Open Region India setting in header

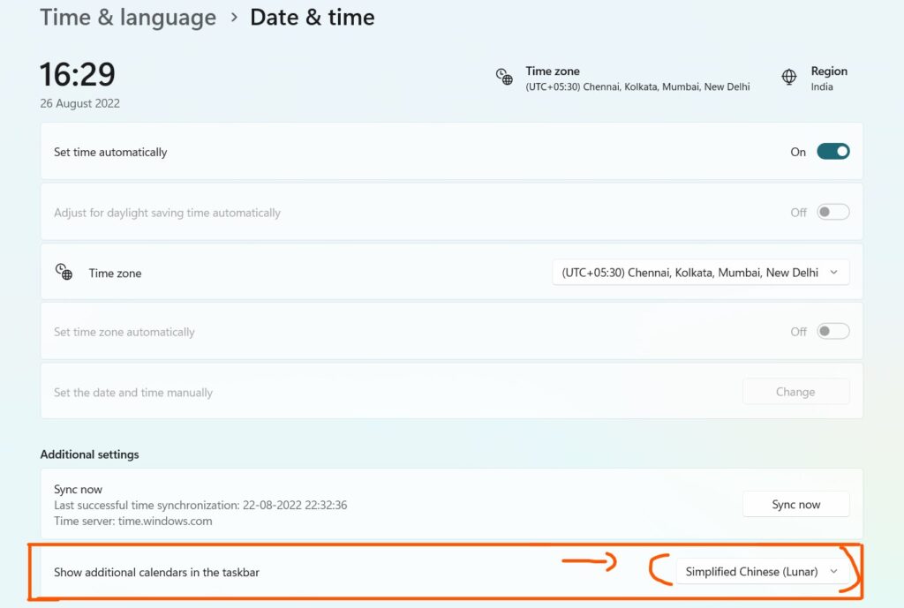pyautogui.click(x=828, y=79)
